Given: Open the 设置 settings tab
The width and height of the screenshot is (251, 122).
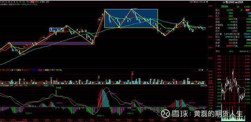Looking at the screenshot, I should click(x=47, y=2).
